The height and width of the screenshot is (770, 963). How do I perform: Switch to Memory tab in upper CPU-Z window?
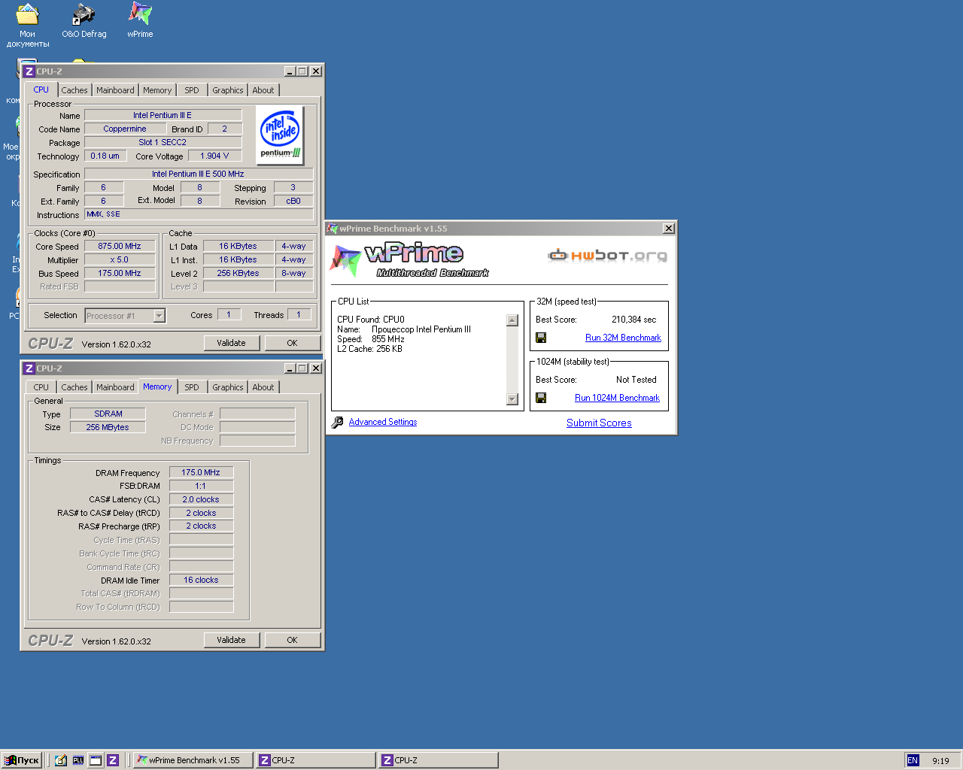(157, 90)
